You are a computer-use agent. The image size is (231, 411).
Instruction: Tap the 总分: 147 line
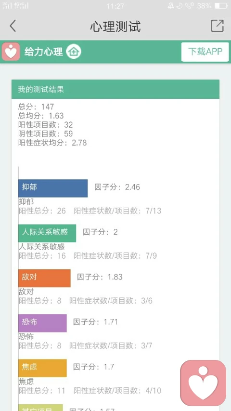[36, 107]
